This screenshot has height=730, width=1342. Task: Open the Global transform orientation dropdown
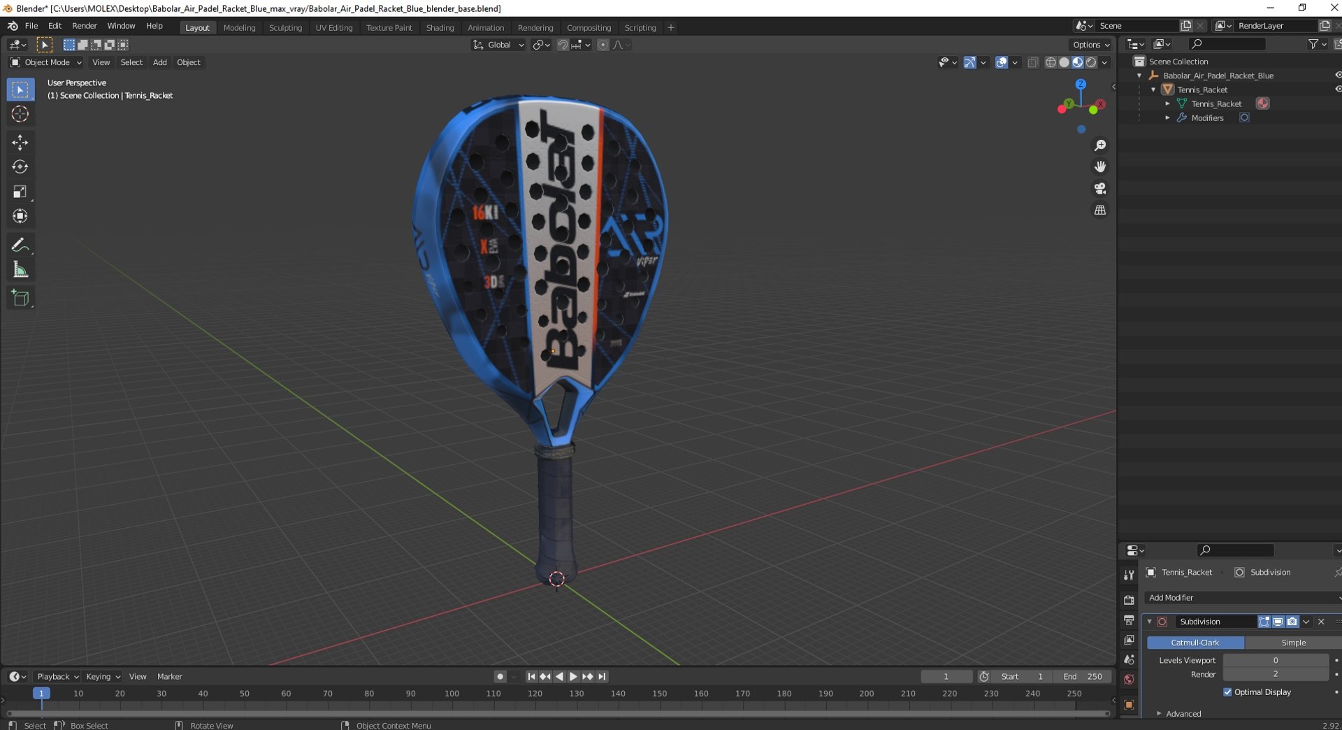[499, 45]
